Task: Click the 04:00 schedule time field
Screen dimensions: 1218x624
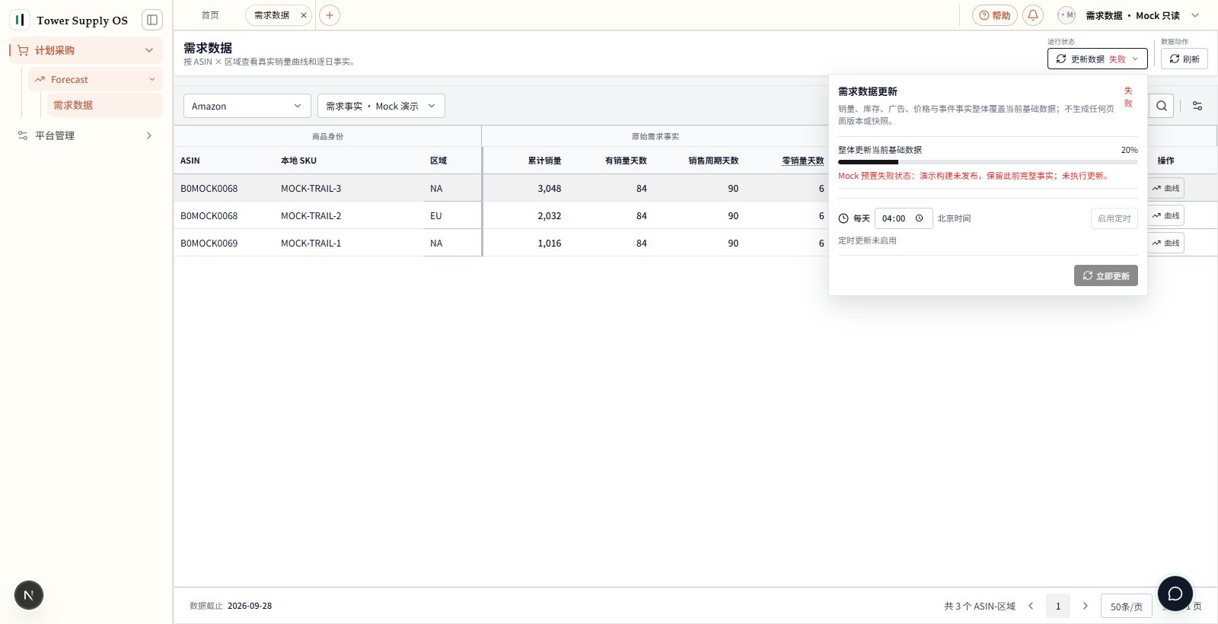Action: coord(904,218)
